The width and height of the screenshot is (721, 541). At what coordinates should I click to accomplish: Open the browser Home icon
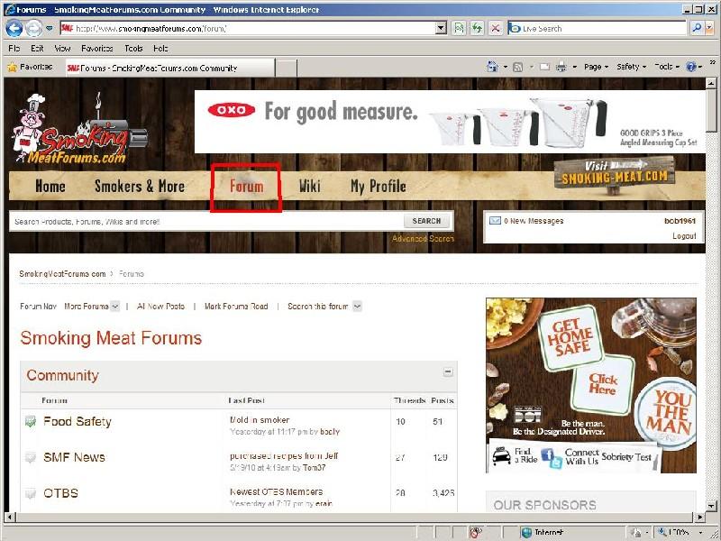pos(492,67)
